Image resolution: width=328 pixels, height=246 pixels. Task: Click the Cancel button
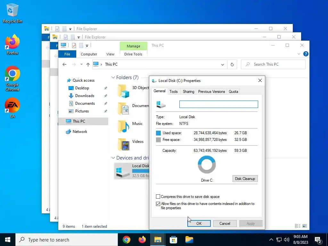[x=225, y=223]
